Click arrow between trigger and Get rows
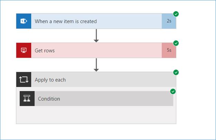This screenshot has width=216, height=140. pyautogui.click(x=96, y=36)
